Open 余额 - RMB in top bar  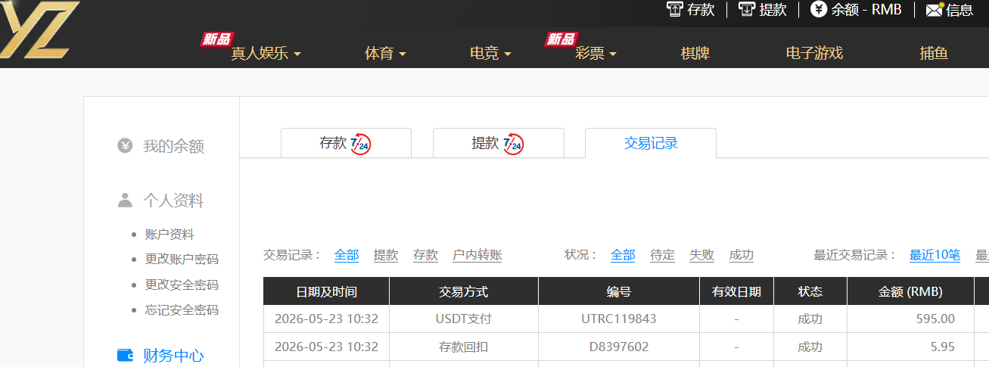click(866, 10)
